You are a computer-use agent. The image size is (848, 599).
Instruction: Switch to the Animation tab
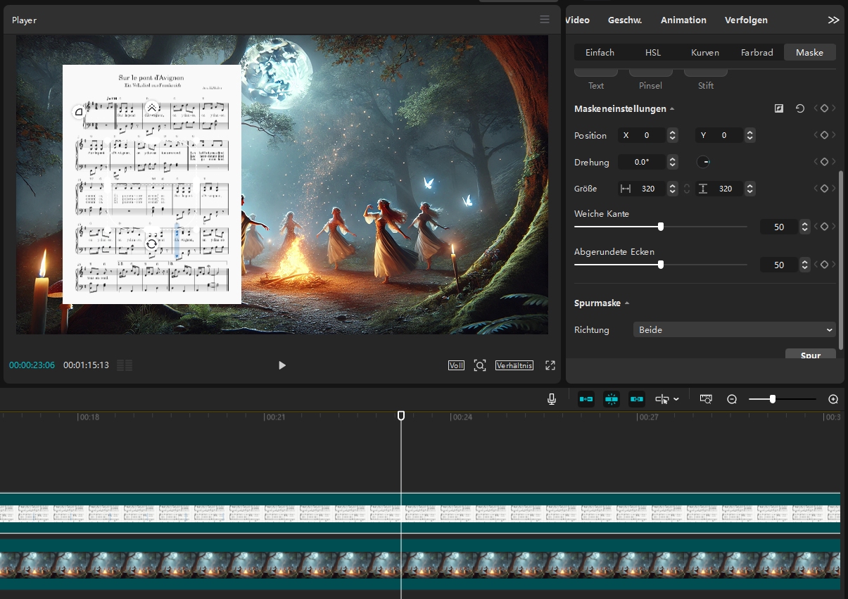click(683, 20)
